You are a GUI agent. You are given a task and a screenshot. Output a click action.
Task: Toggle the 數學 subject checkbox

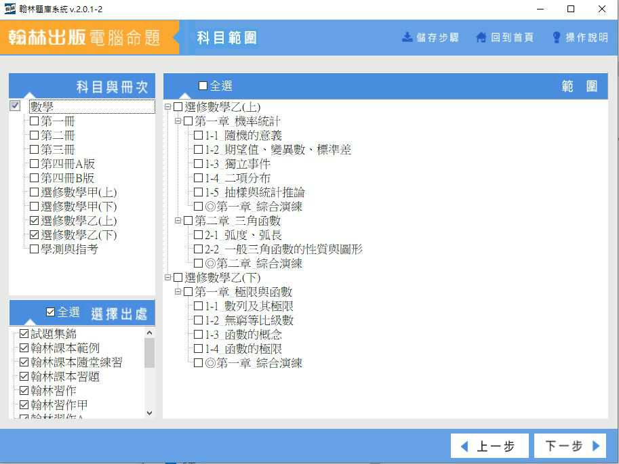click(x=15, y=106)
